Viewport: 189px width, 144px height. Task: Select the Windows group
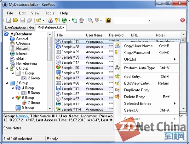23,44
